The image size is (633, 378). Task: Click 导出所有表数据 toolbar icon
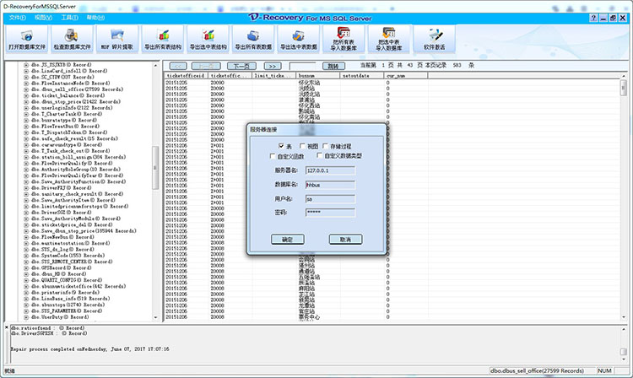coord(253,40)
